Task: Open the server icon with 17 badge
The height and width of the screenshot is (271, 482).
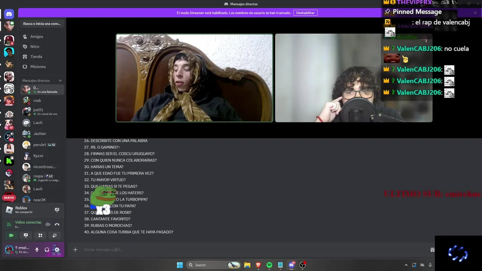Action: [9, 124]
